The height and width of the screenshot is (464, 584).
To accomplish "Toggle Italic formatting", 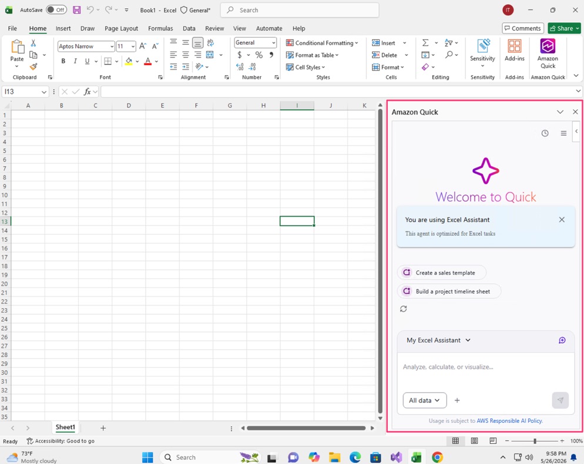I will coord(75,61).
